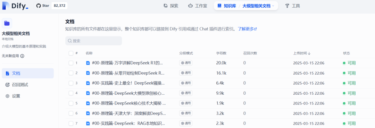The width and height of the screenshot is (375, 128).
Task: Click the 搜索 input field
Action: [93, 41]
